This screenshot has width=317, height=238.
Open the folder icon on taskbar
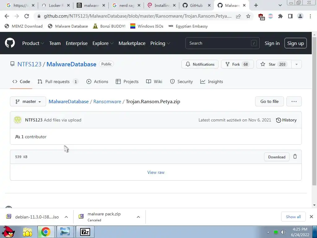click(28, 232)
